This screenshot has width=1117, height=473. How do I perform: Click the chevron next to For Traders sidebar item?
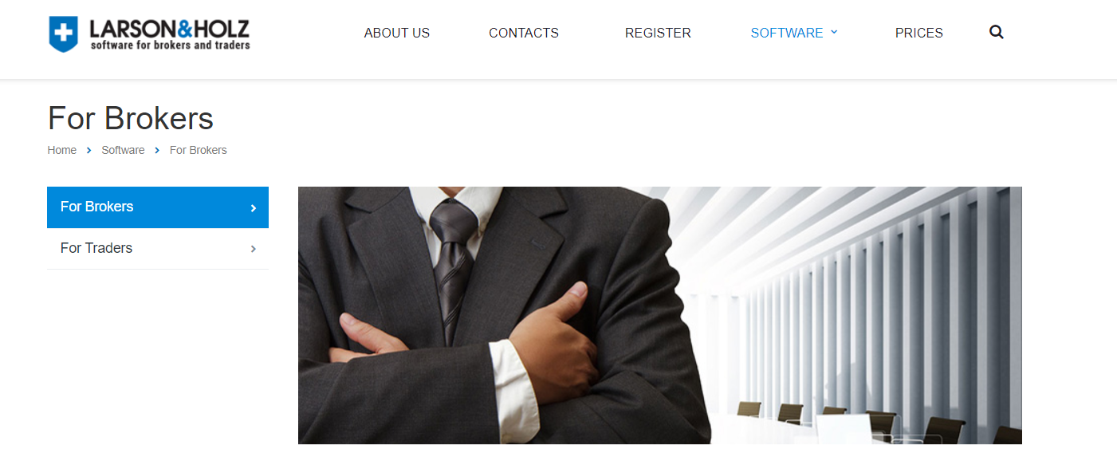pos(254,249)
